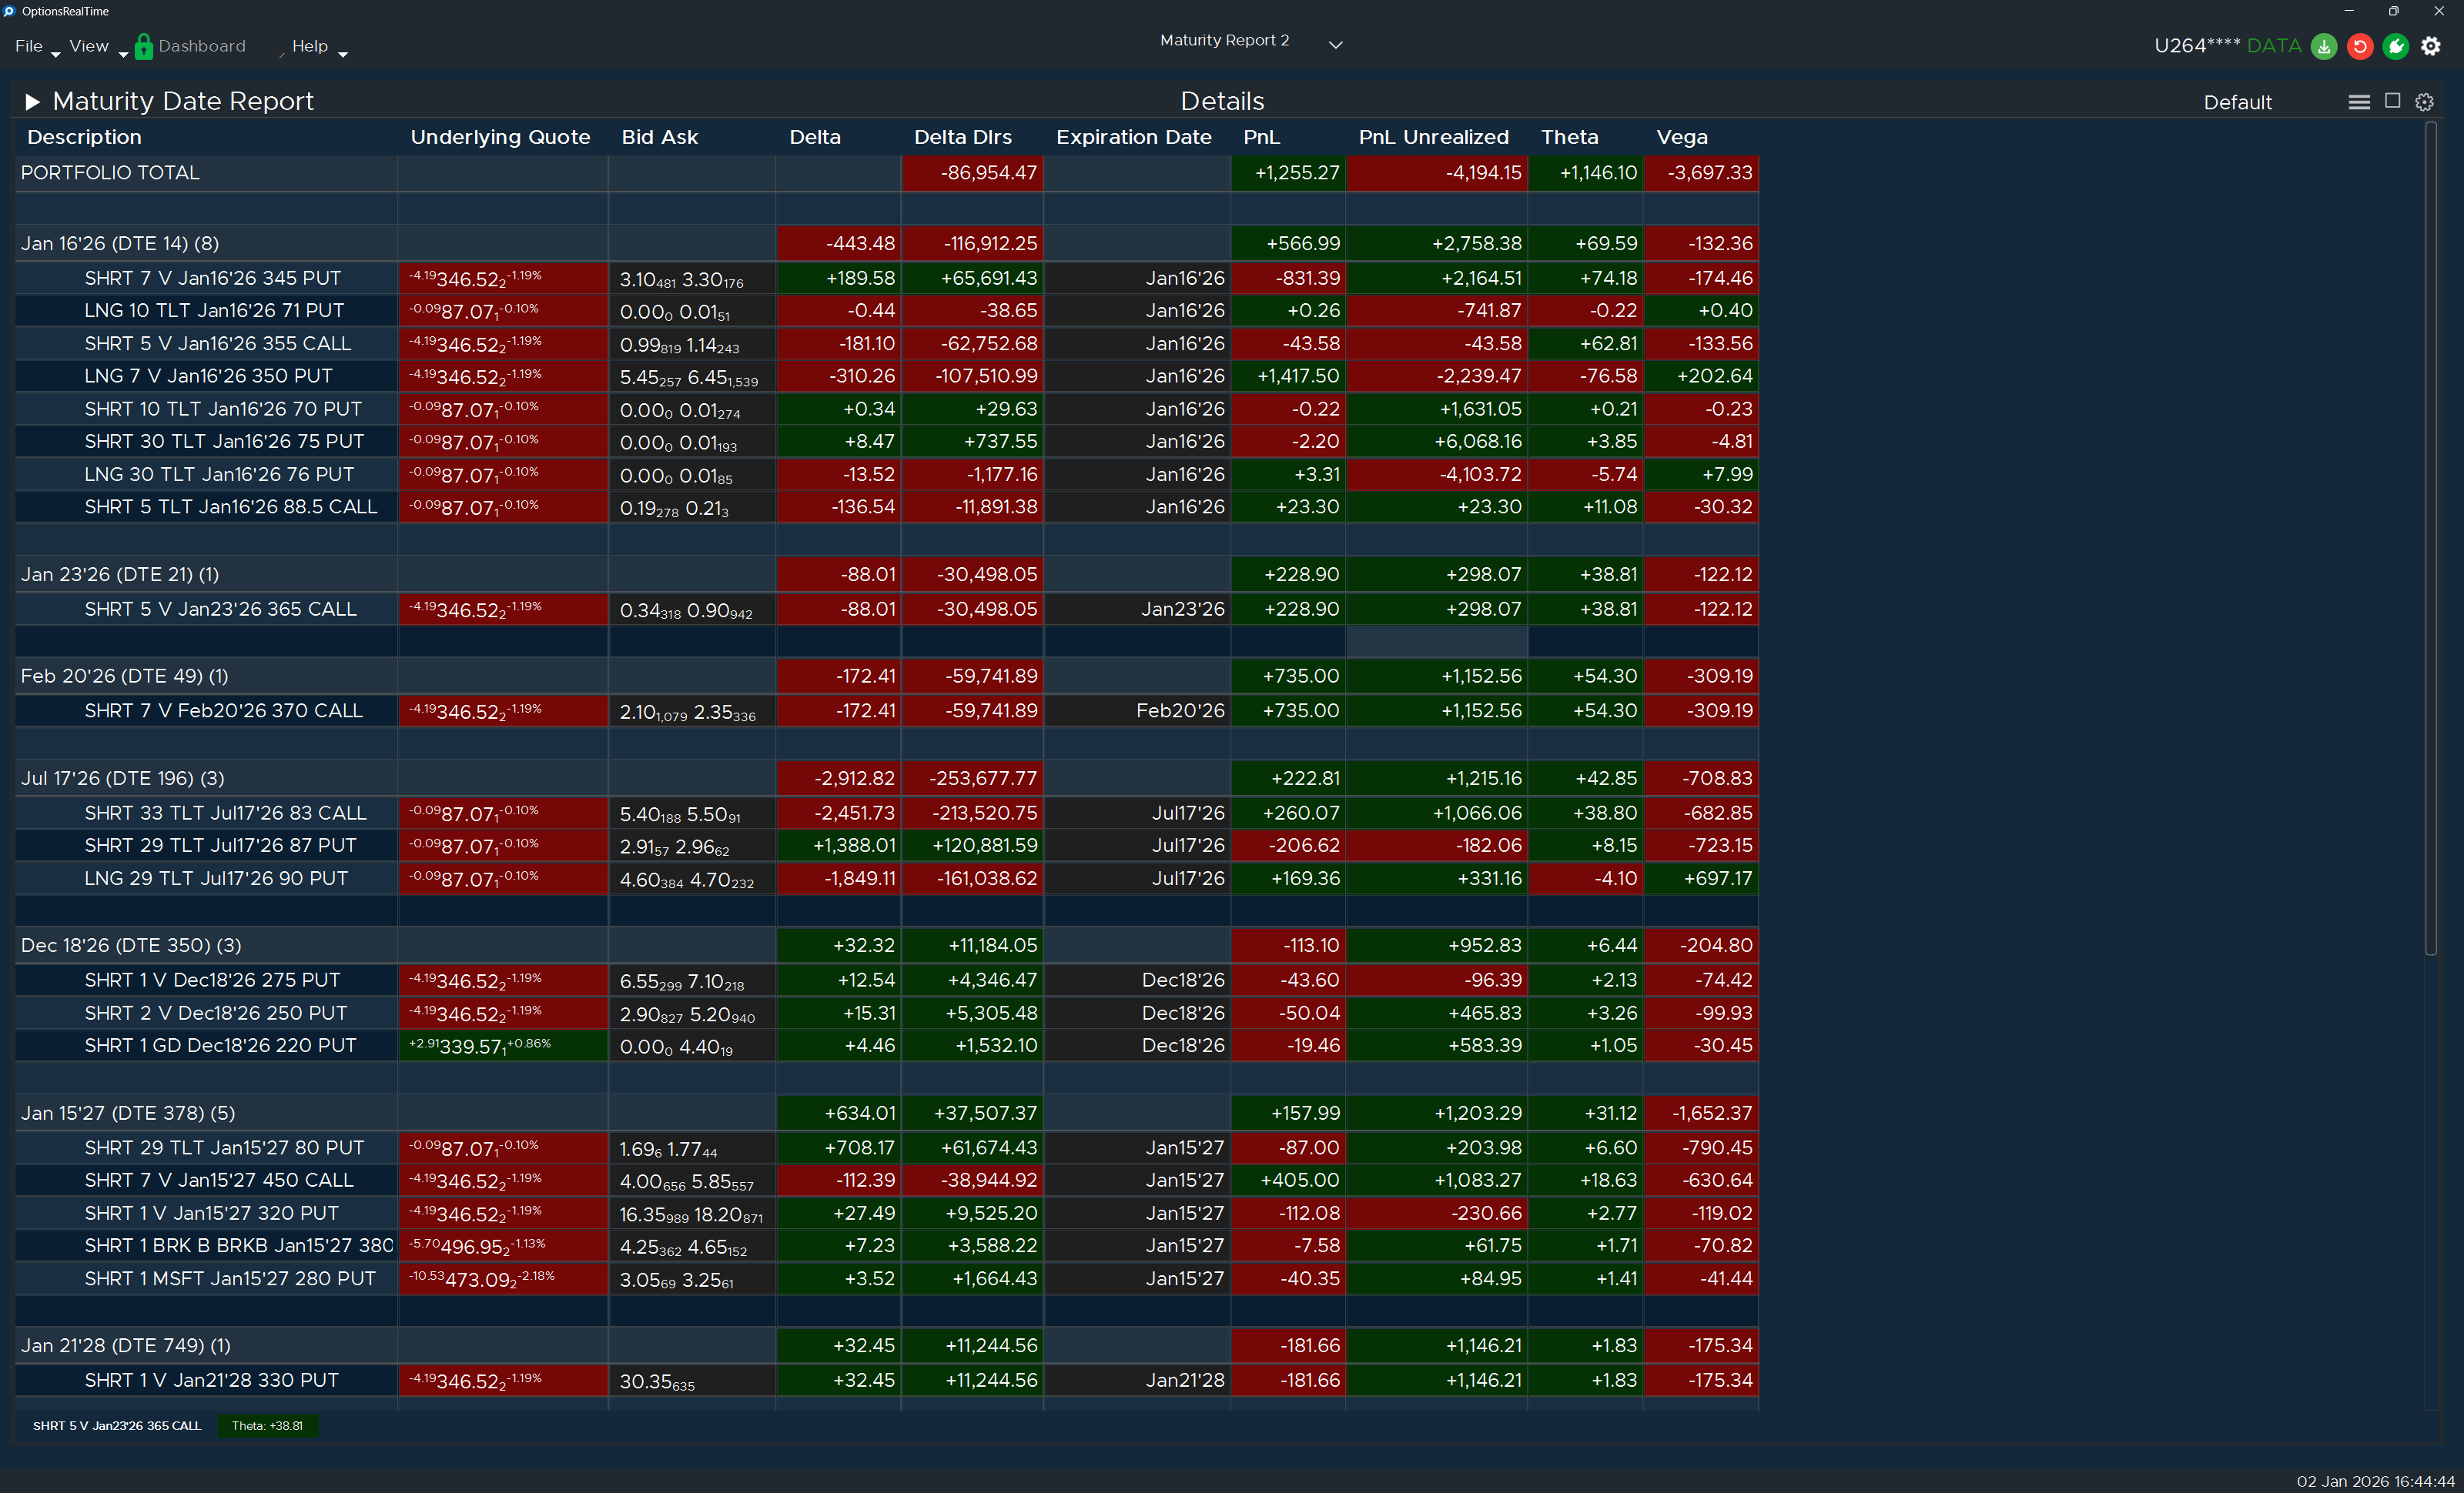
Task: Click the green plug connection icon
Action: pyautogui.click(x=2396, y=46)
